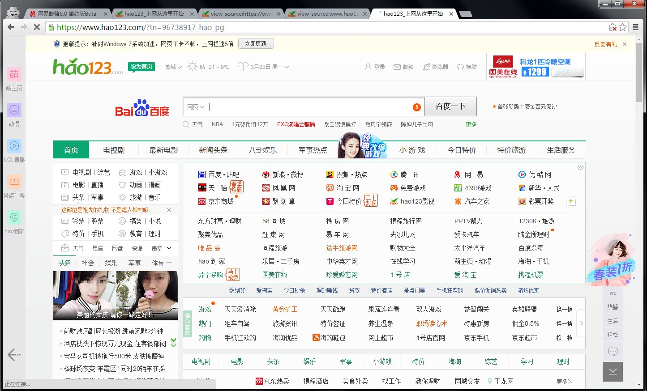Click the 英雄联盟 game link
This screenshot has width=647, height=391.
524,309
